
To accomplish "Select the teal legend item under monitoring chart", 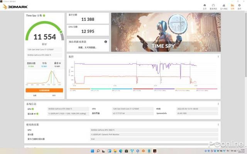I will click(x=101, y=90).
